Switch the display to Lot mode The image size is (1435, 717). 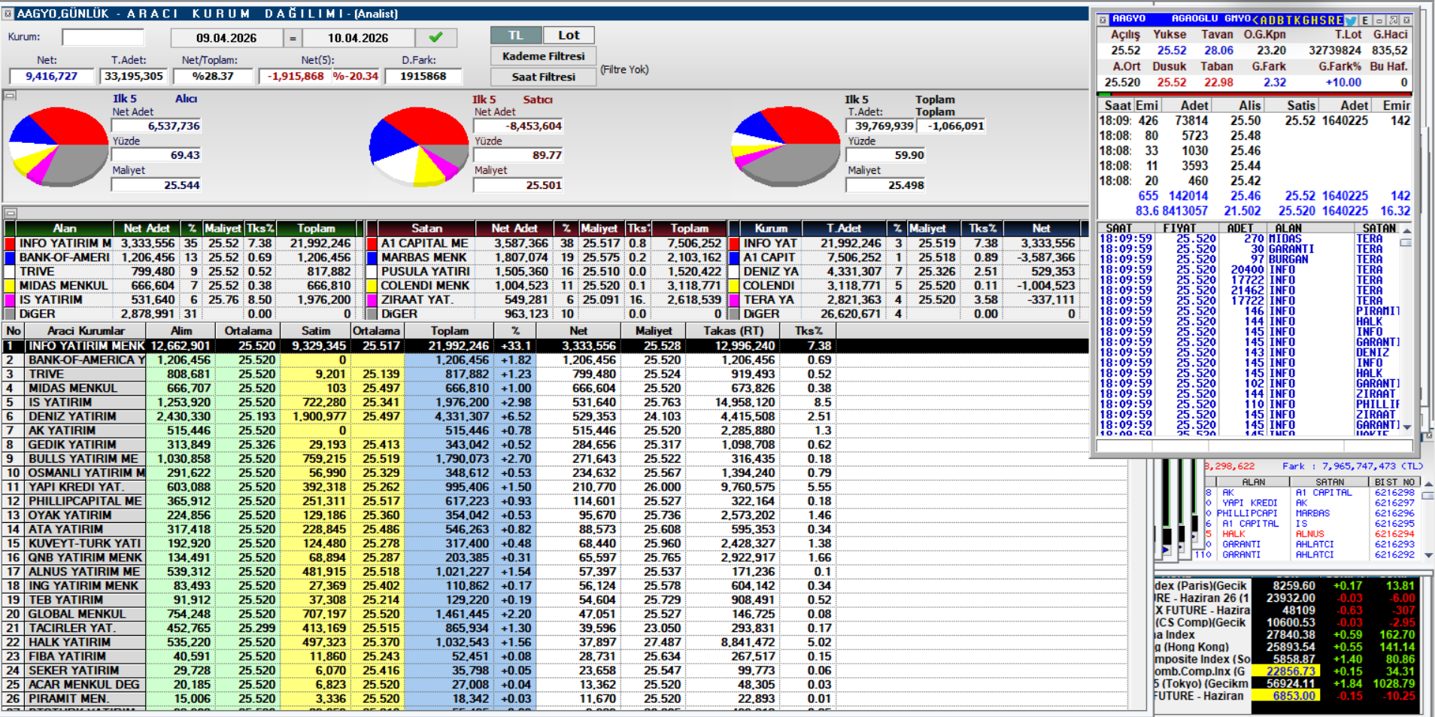tap(569, 35)
